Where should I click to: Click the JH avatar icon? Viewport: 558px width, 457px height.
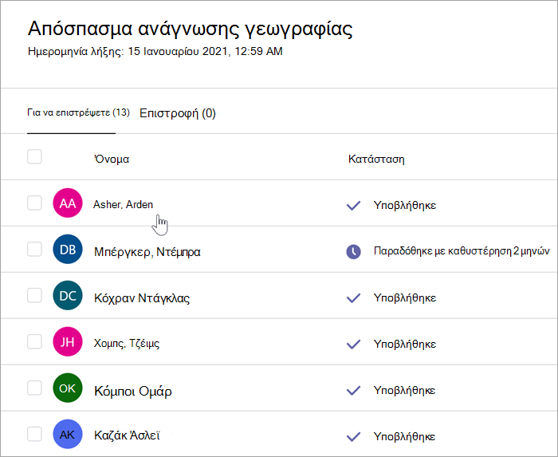(x=68, y=341)
